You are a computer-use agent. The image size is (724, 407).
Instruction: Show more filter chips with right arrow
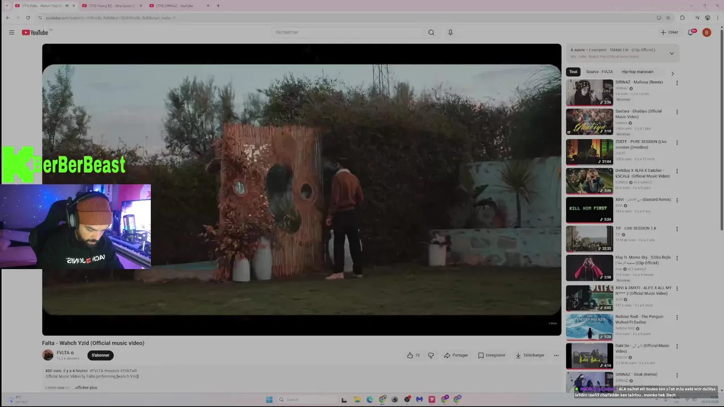click(x=672, y=73)
